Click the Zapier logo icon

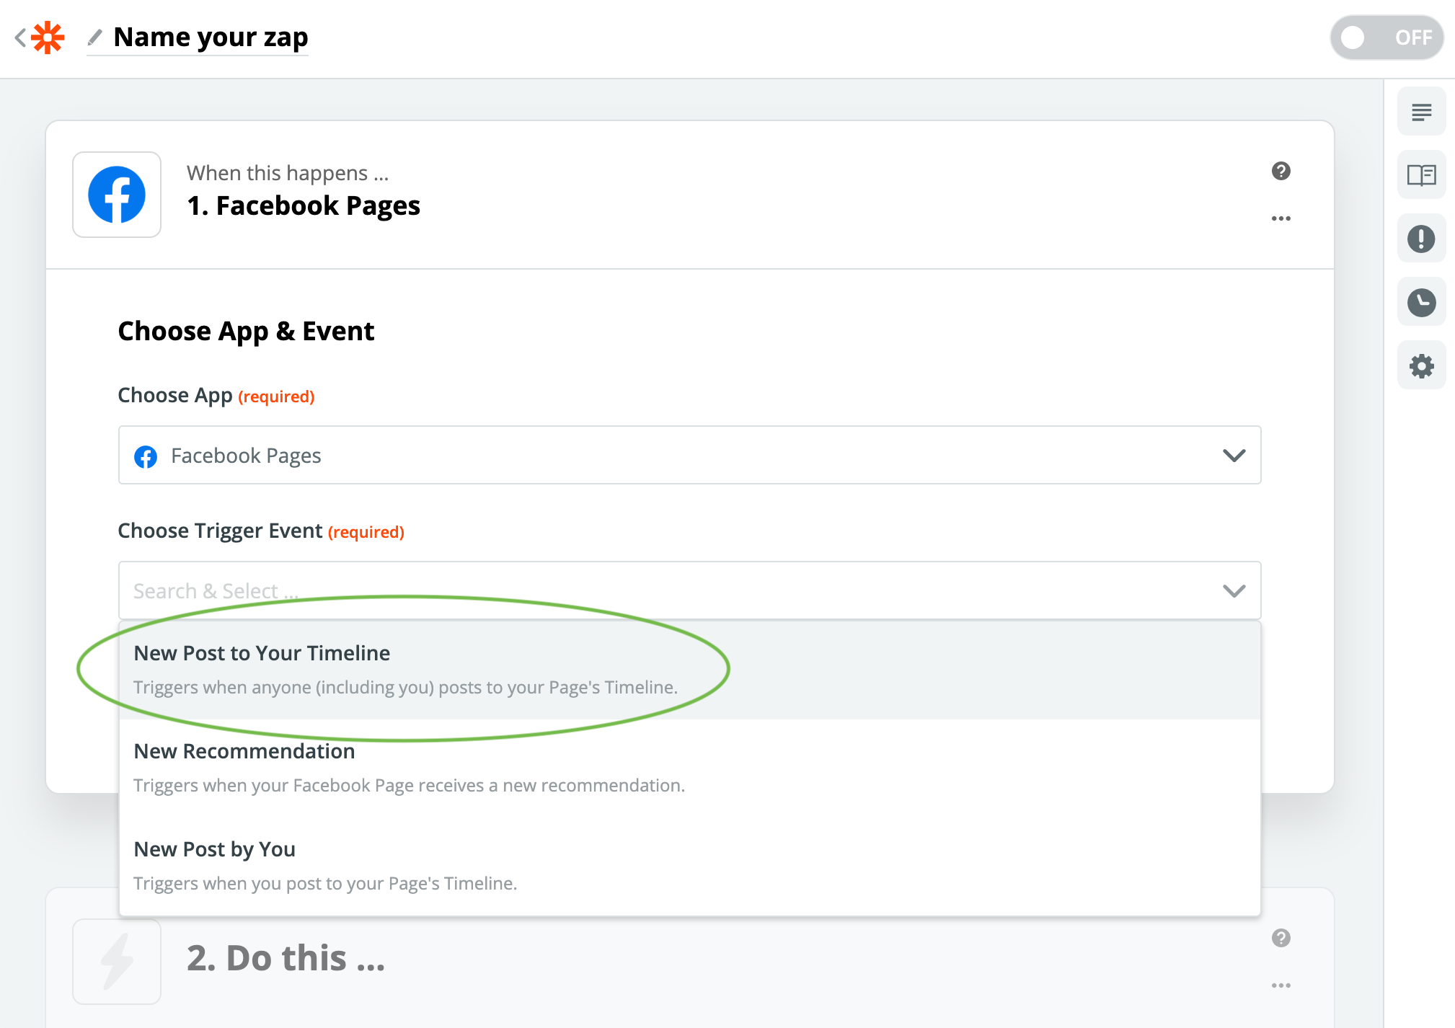pos(48,37)
